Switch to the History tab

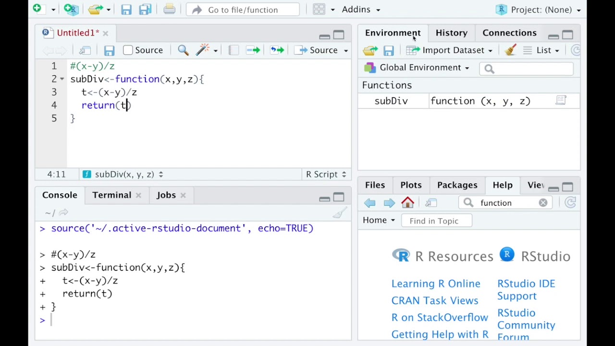451,33
